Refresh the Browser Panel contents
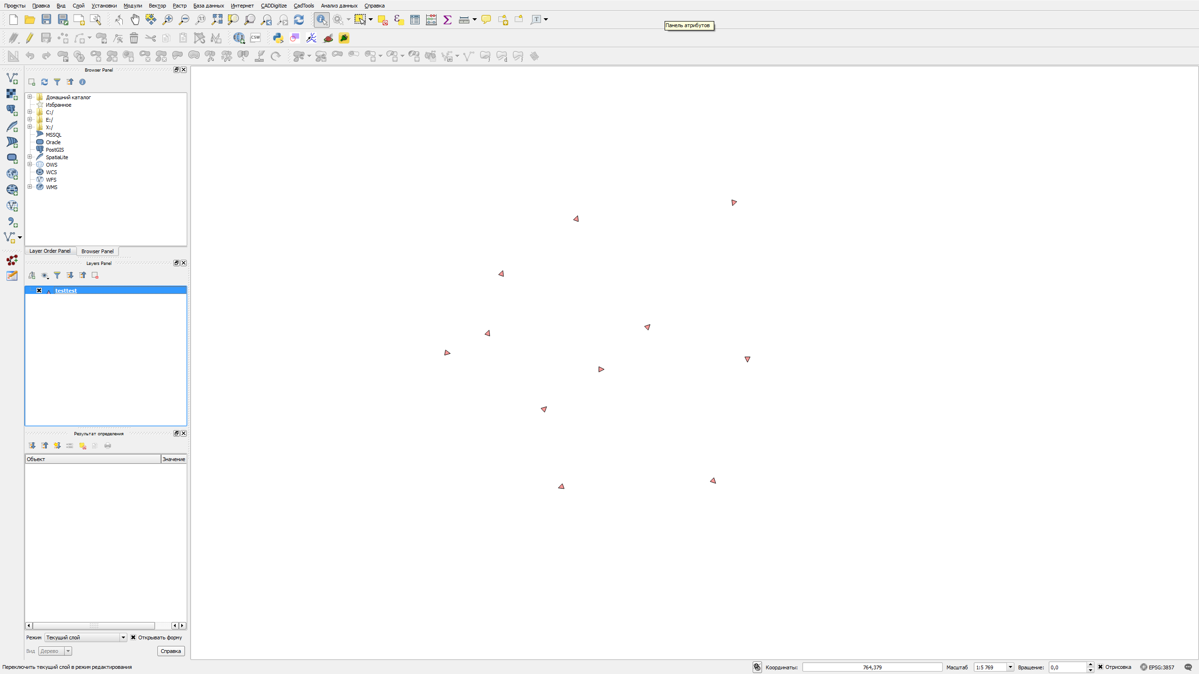Screen dimensions: 1199x674 (44, 82)
